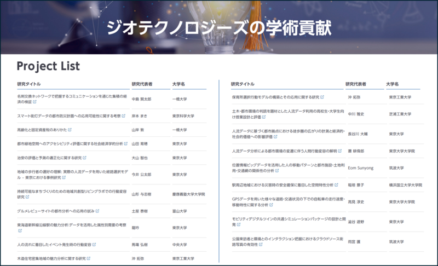
Task: Click external link icon beside 高齢化と固定資産税のありかた
Action: 70,130
